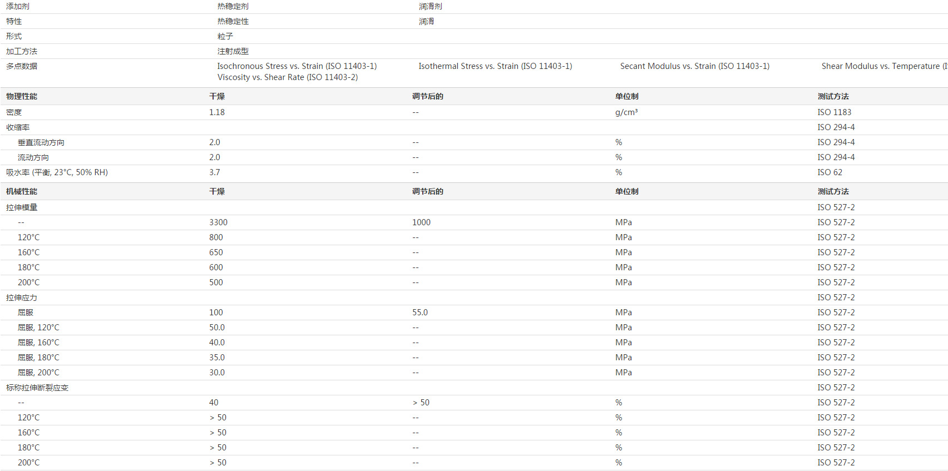Screen dimensions: 948x471
Task: Click the 机械性能 section header
Action: click(x=22, y=191)
